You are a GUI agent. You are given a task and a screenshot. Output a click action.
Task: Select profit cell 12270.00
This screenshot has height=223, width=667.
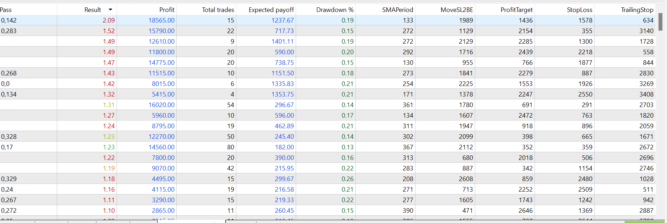(161, 137)
